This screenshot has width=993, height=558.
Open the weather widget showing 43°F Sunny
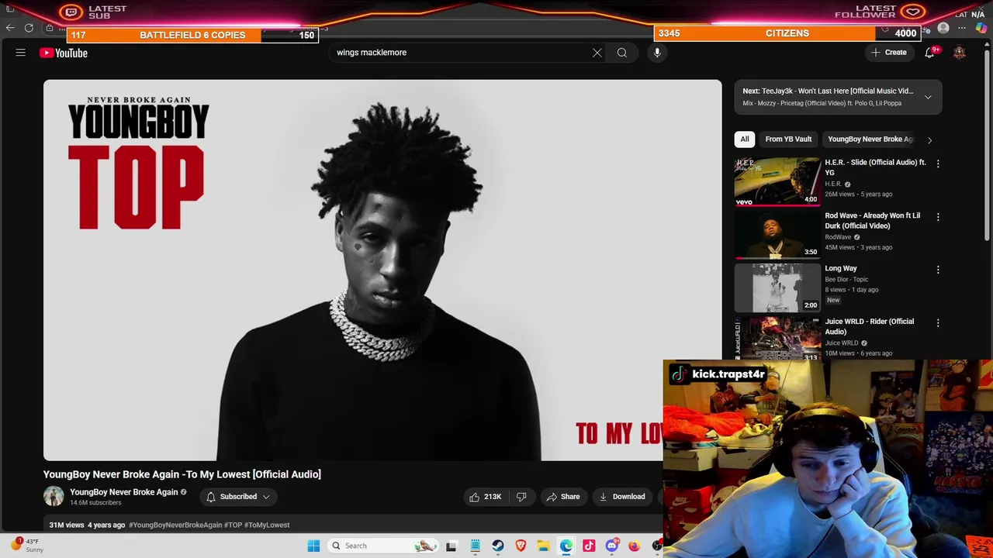[x=27, y=546]
